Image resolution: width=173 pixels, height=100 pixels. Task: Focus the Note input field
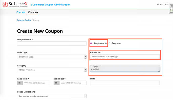125,83
